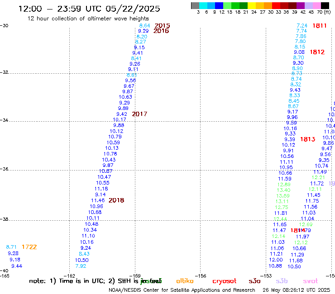The width and height of the screenshot is (335, 294).
Task: Click the '2018' s3a time stamp
Action: [x=116, y=200]
